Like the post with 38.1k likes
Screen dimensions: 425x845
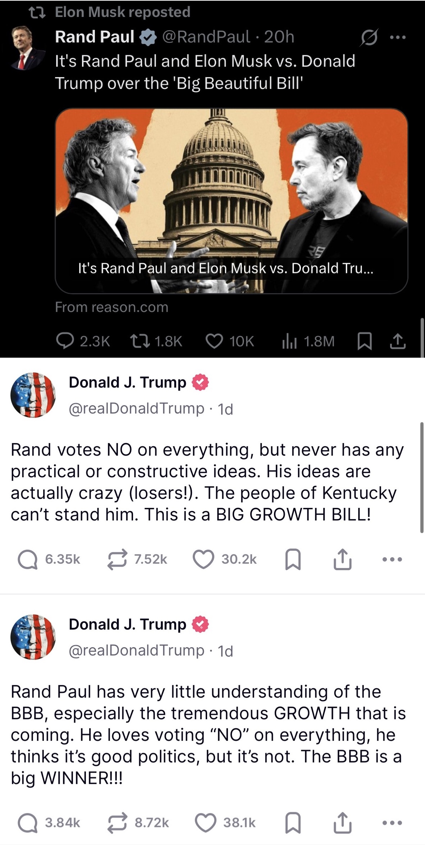[x=205, y=823]
